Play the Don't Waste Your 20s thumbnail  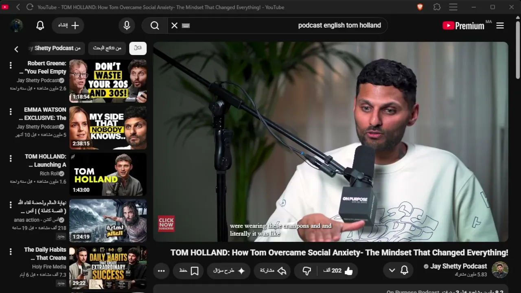coord(108,81)
